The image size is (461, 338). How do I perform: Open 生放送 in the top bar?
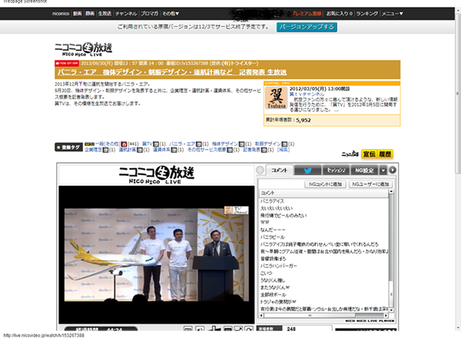(104, 14)
